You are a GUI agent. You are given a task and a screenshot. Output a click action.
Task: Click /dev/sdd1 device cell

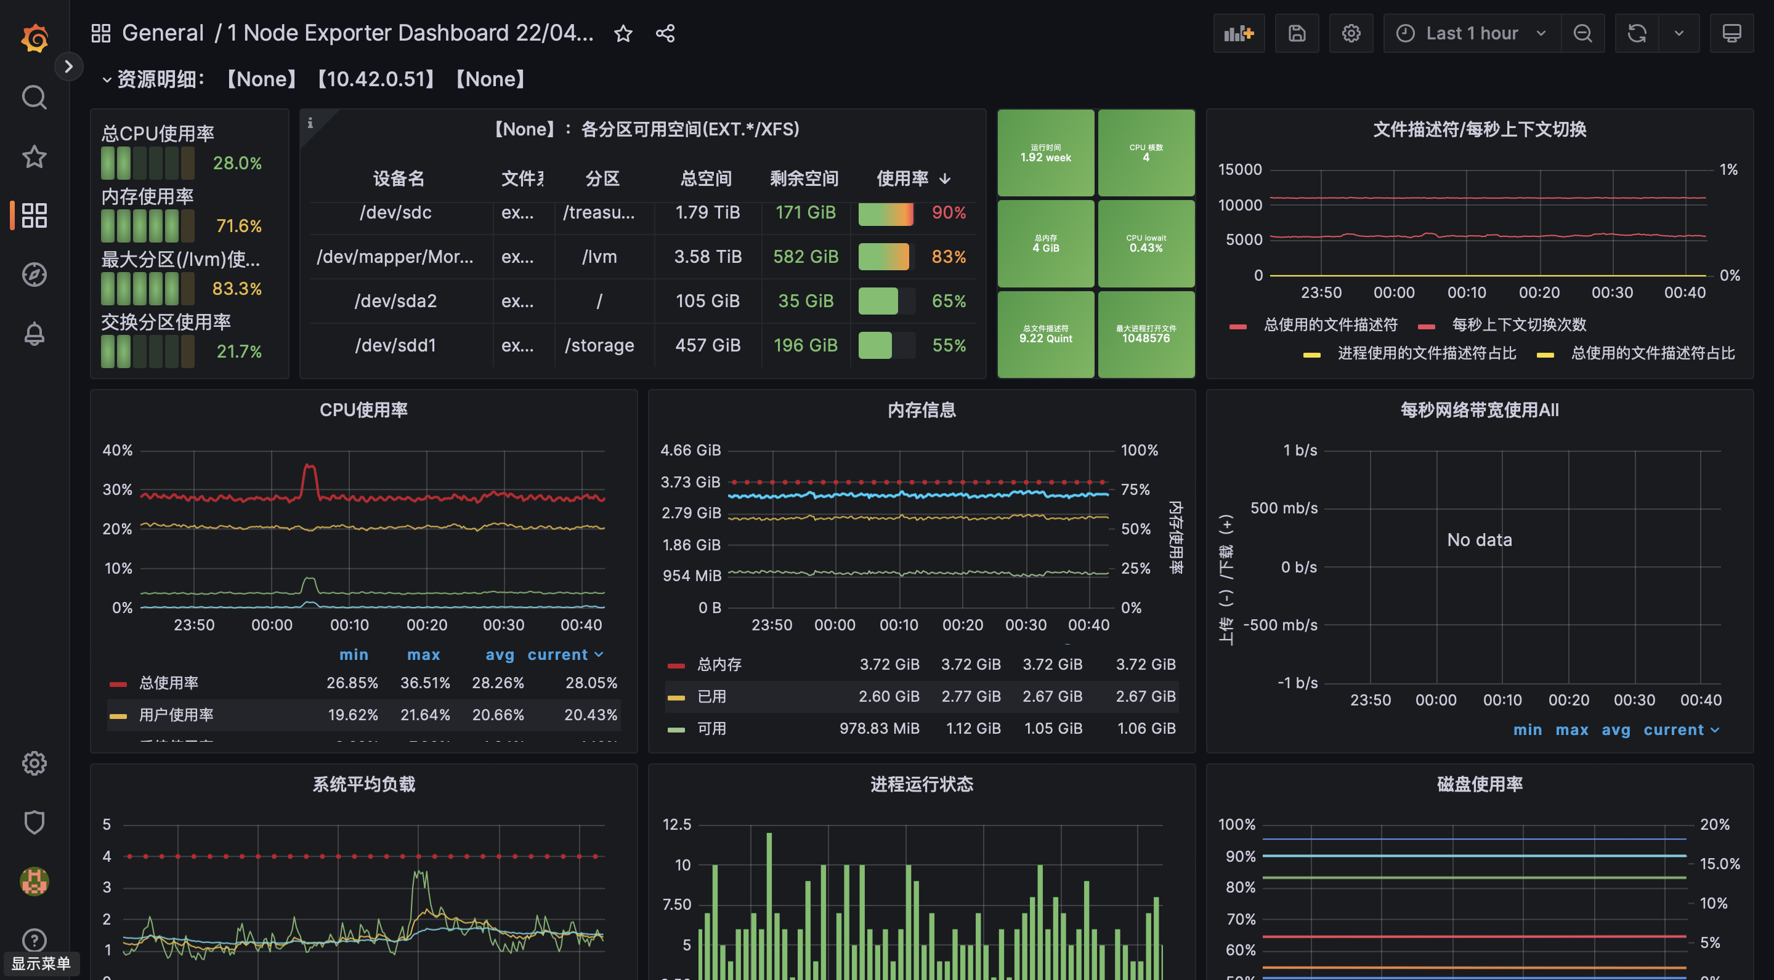395,345
